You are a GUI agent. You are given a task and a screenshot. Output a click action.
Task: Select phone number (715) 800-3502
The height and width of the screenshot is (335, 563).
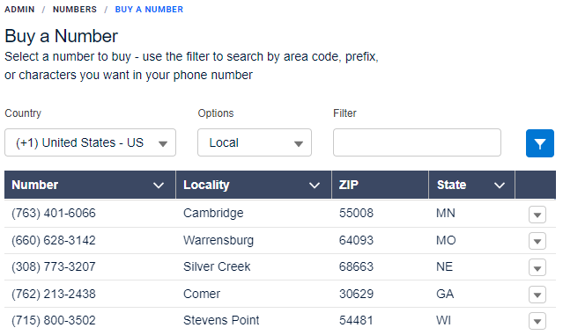coord(54,320)
